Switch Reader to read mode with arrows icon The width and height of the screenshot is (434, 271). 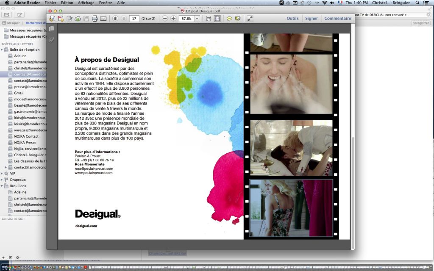click(250, 19)
